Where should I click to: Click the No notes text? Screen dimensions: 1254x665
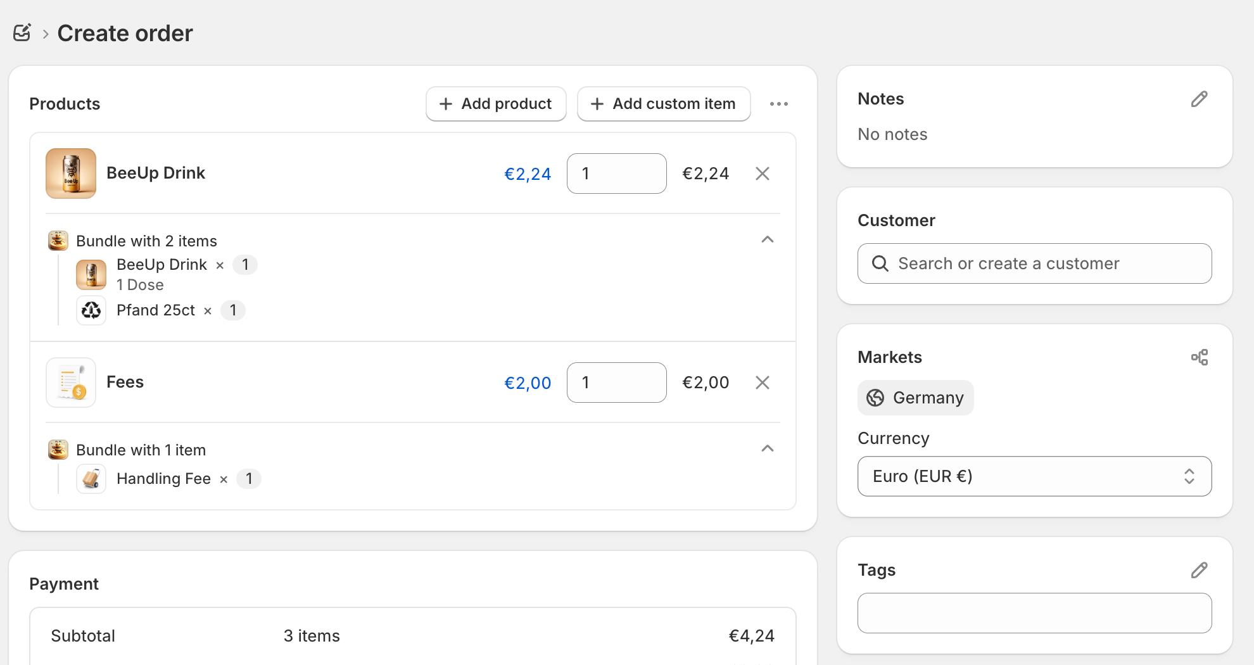[x=892, y=134]
